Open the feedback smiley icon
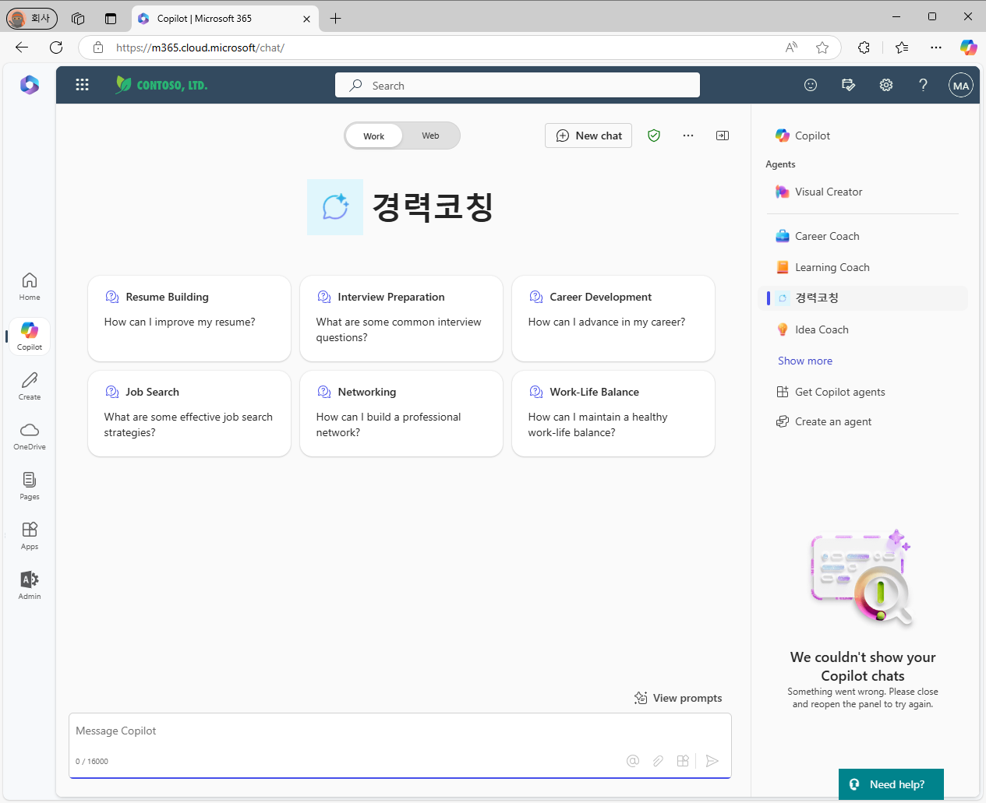 pyautogui.click(x=811, y=85)
